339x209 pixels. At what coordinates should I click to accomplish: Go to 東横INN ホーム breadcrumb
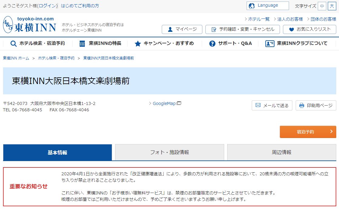pos(16,58)
